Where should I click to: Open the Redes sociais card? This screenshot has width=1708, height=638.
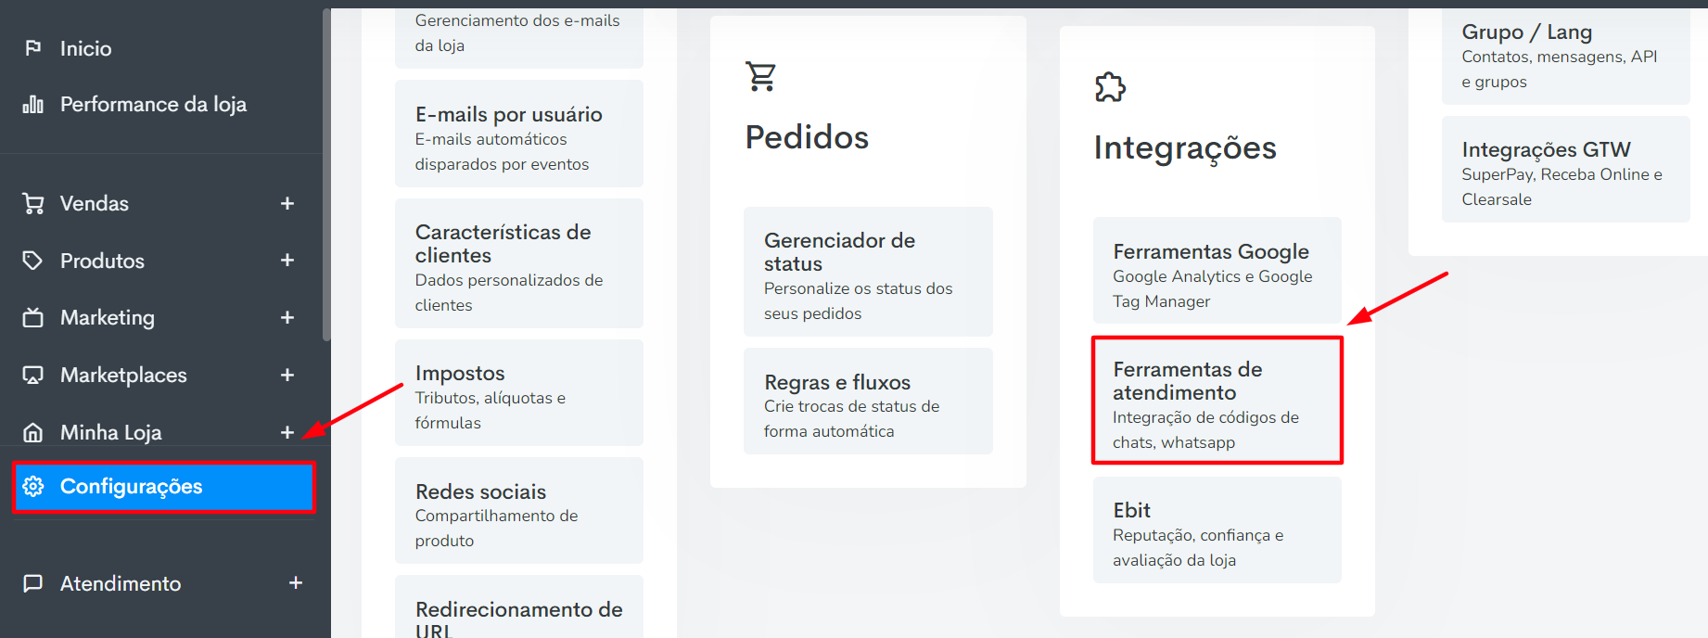(x=519, y=510)
